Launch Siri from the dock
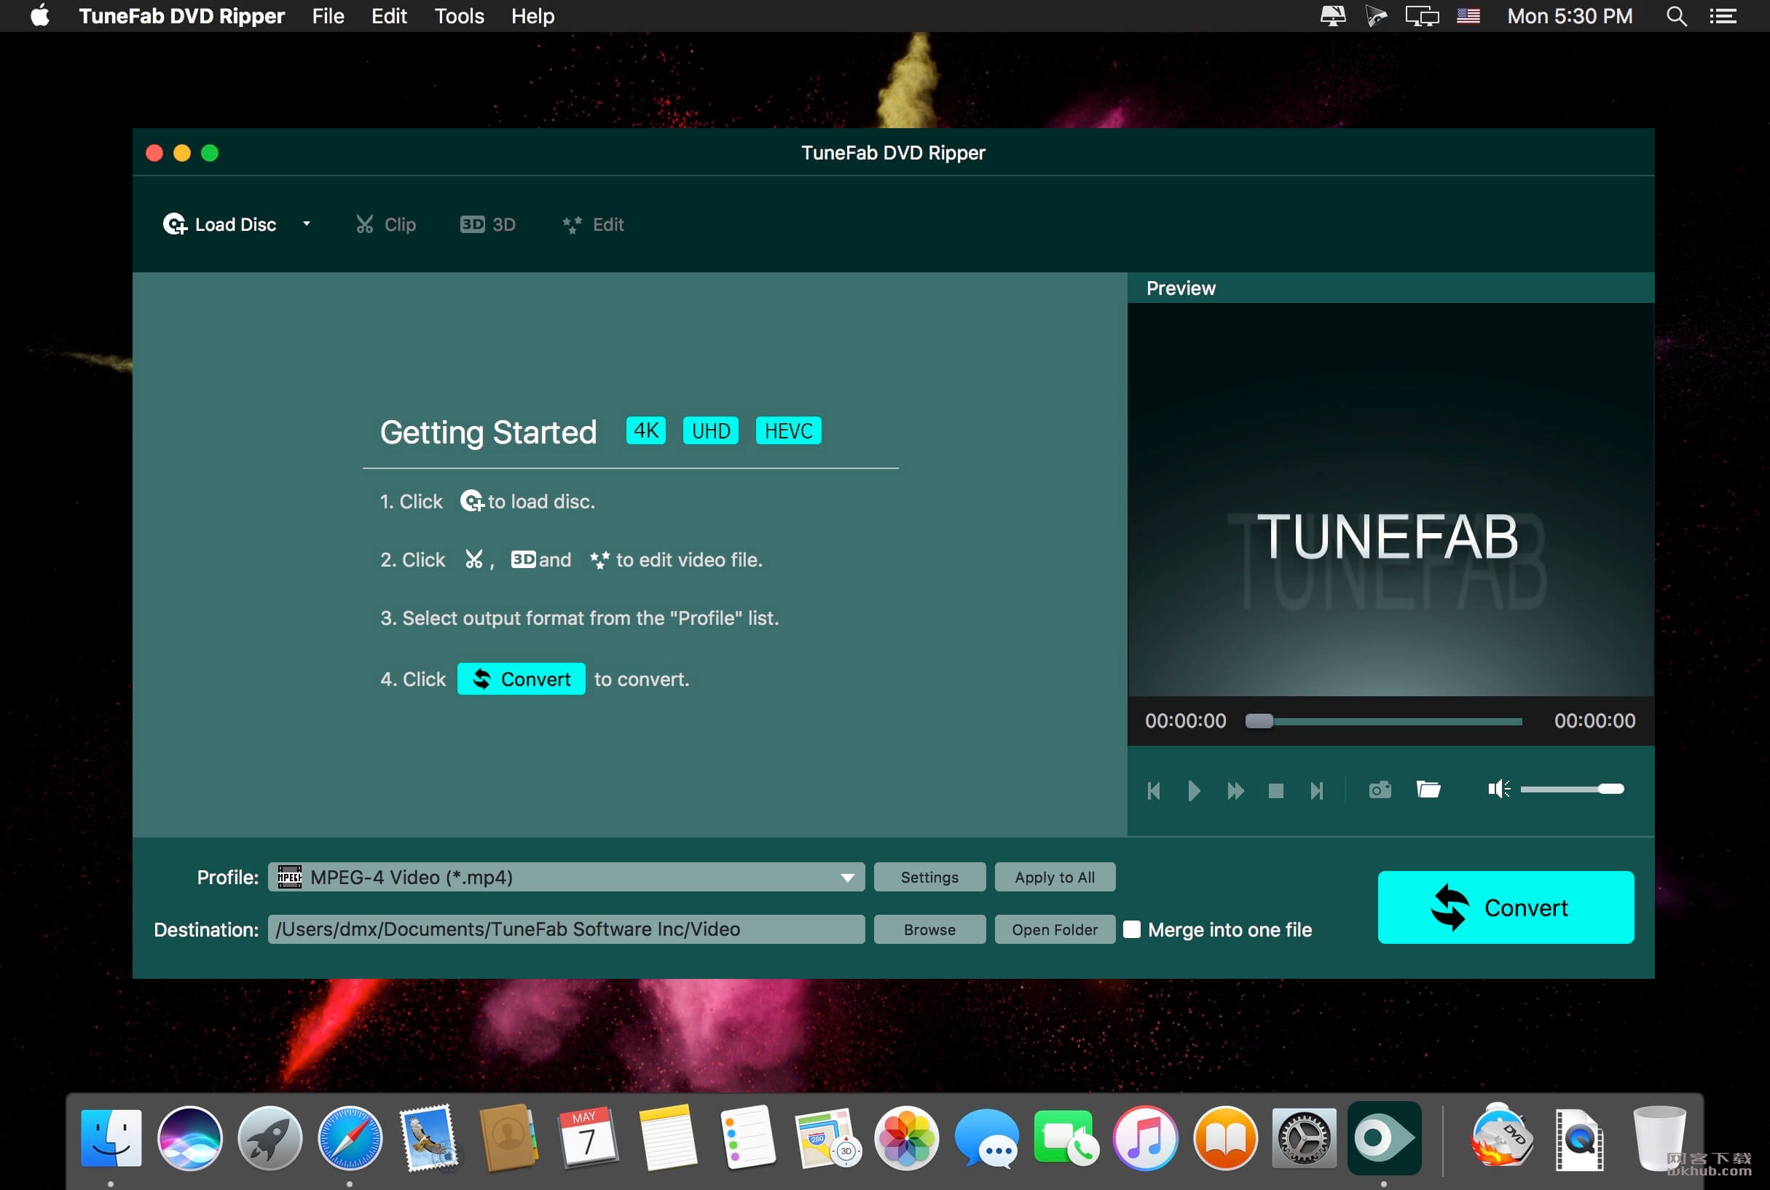Screen dimensions: 1770x1190 coord(190,1138)
